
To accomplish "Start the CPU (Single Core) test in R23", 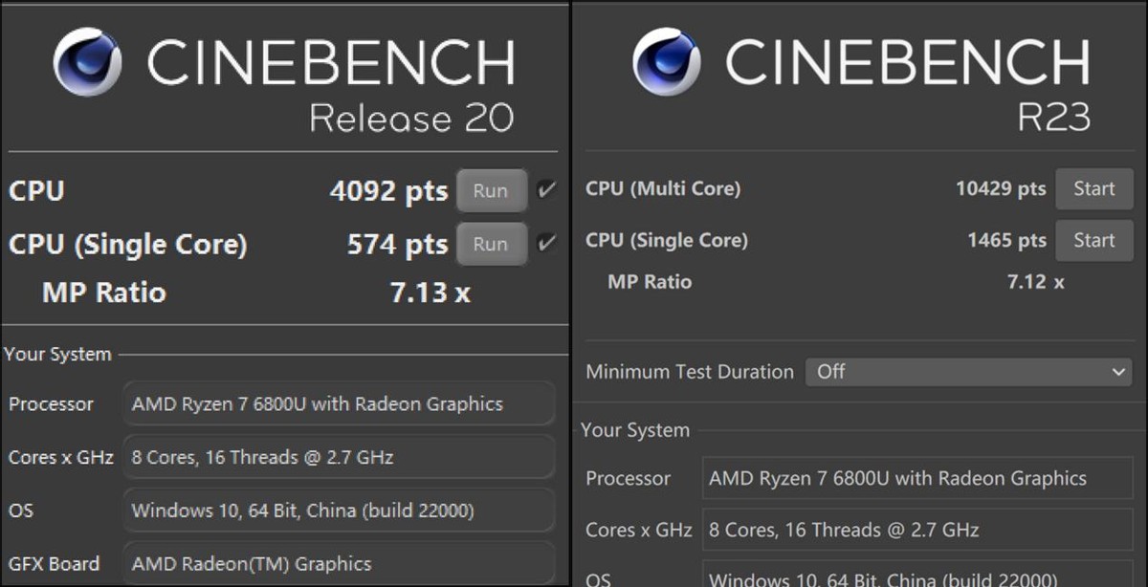I will 1093,240.
